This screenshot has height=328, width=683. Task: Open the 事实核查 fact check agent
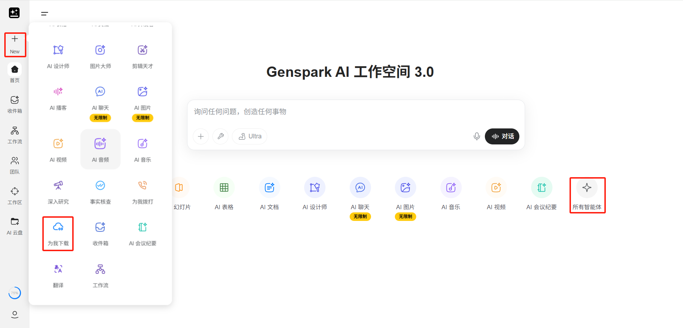(100, 192)
